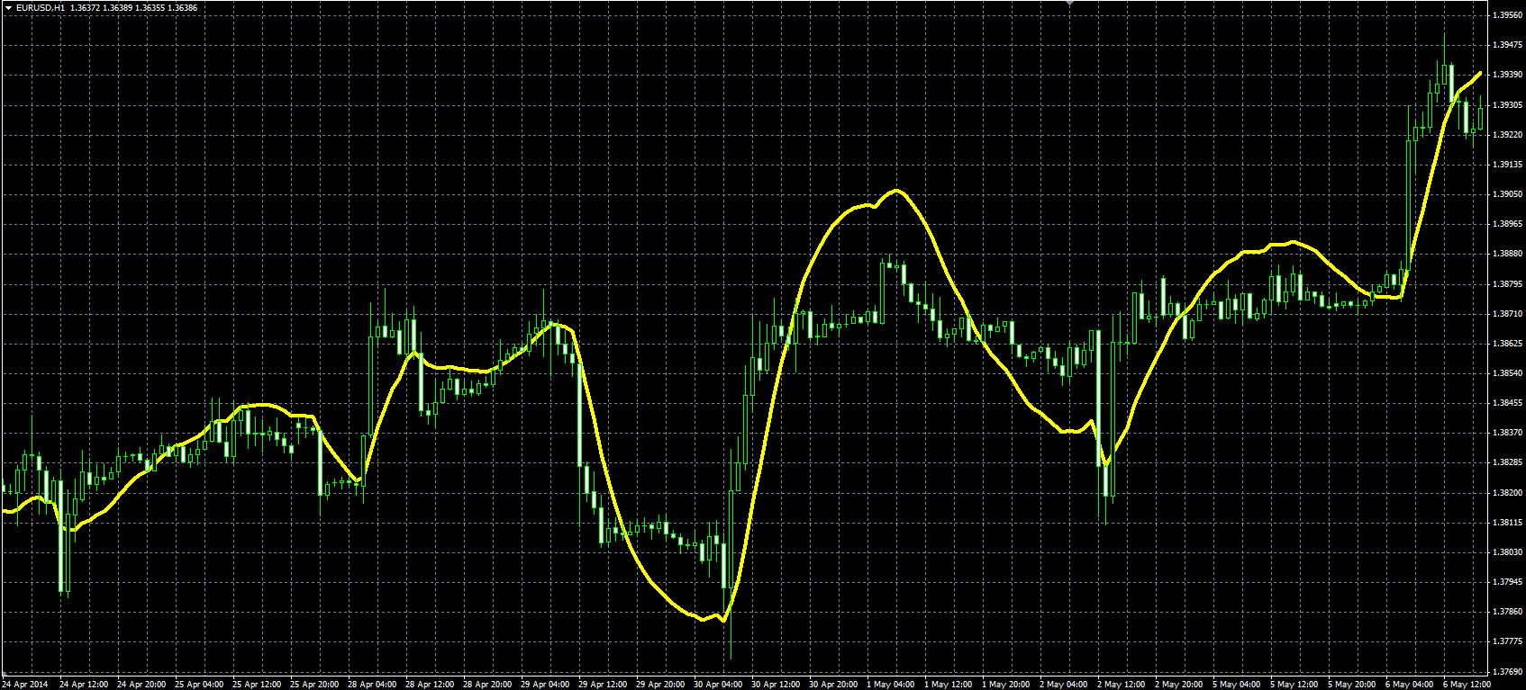1526x690 pixels.
Task: Click the 1.38540 price label
Action: point(1507,373)
